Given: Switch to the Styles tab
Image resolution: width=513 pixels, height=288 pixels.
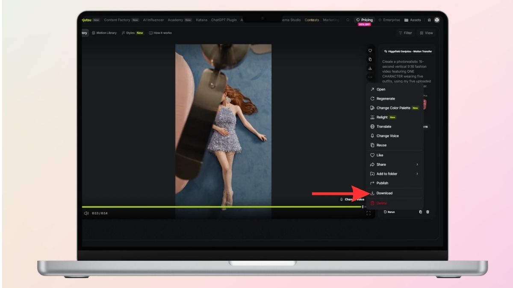Looking at the screenshot, I should (x=133, y=33).
